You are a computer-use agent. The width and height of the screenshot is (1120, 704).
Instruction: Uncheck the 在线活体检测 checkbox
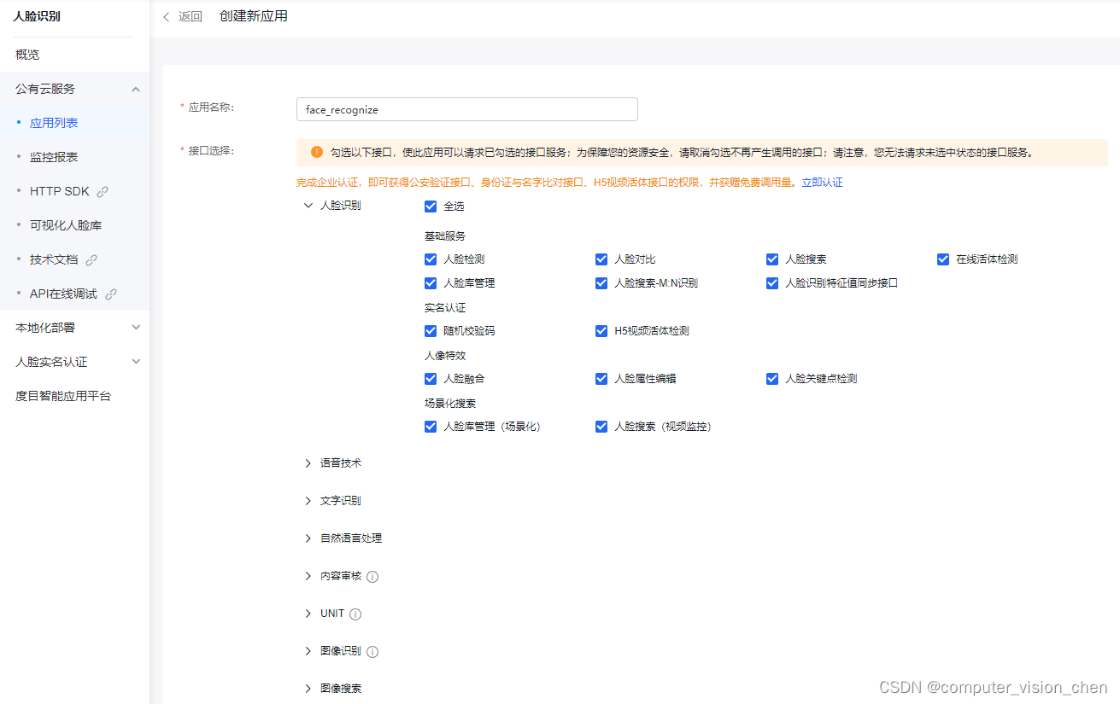tap(943, 259)
